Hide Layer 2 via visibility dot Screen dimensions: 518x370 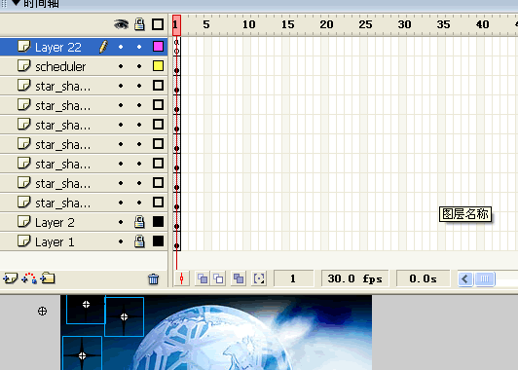[x=121, y=222]
